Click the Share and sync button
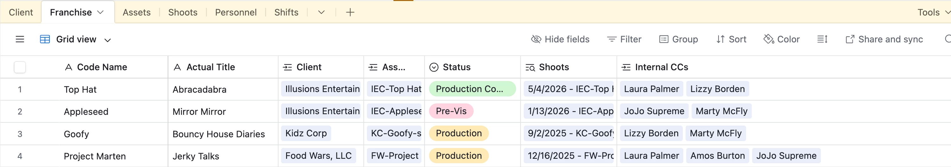 click(884, 39)
